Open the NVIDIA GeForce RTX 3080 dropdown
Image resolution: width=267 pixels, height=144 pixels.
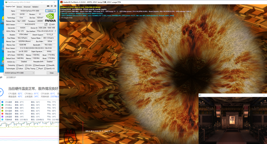pos(19,73)
